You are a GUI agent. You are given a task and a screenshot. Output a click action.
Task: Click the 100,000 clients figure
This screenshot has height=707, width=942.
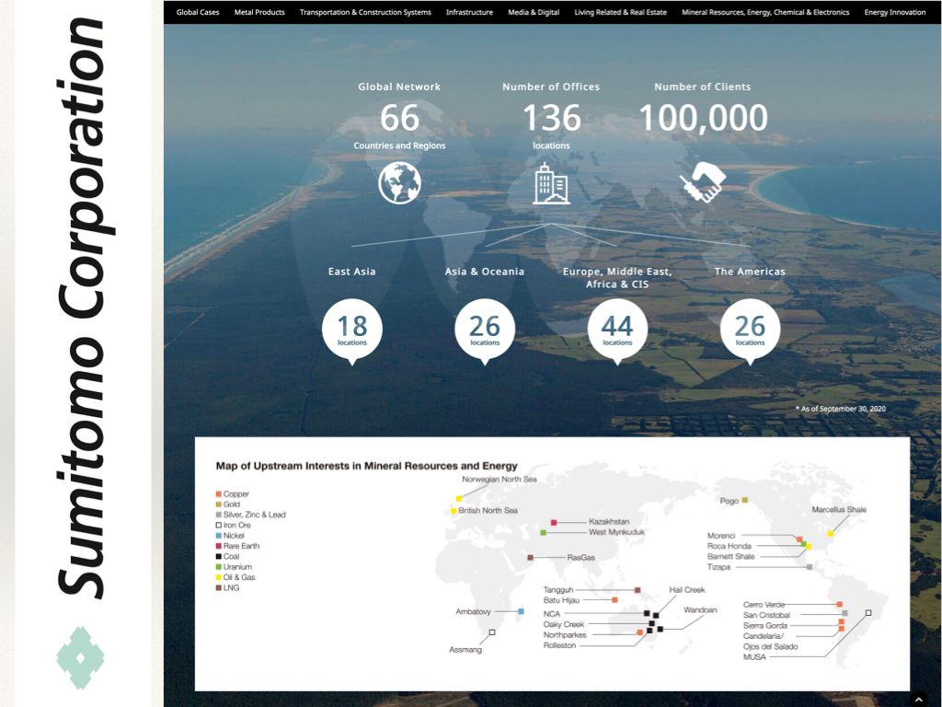[x=703, y=117]
